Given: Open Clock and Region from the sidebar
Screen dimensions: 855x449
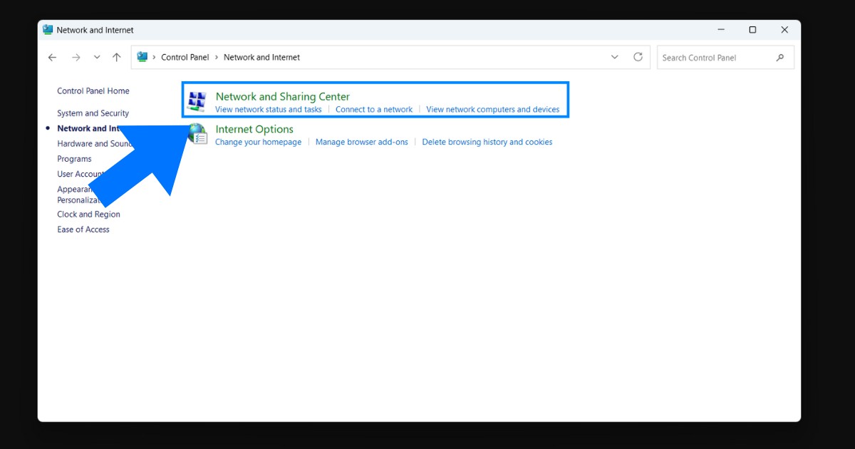Looking at the screenshot, I should click(x=88, y=214).
